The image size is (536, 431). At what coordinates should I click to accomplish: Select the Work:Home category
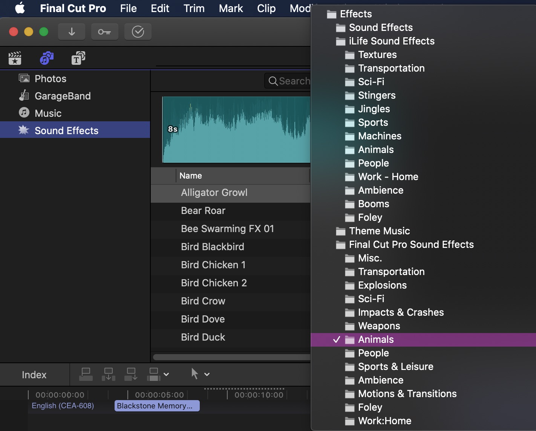point(423,421)
